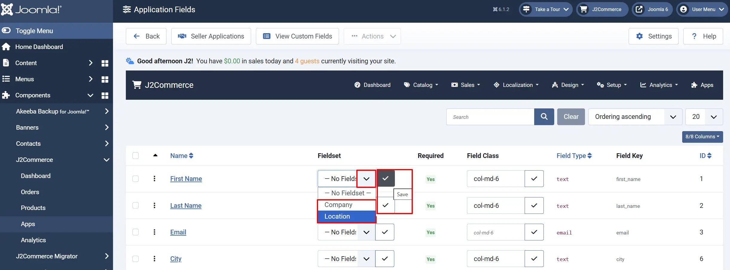Image resolution: width=730 pixels, height=270 pixels.
Task: Click the Joomla version 6.1.2 indicator
Action: click(501, 10)
